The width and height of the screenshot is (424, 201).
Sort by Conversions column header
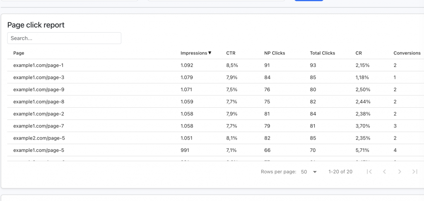pyautogui.click(x=407, y=53)
